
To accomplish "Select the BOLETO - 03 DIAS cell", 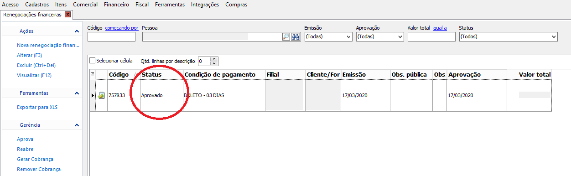I will (x=224, y=95).
